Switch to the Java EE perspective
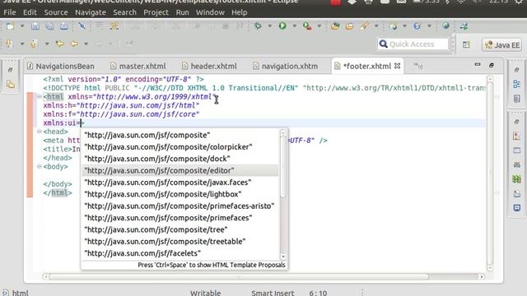Image resolution: width=527 pixels, height=296 pixels. pos(502,44)
